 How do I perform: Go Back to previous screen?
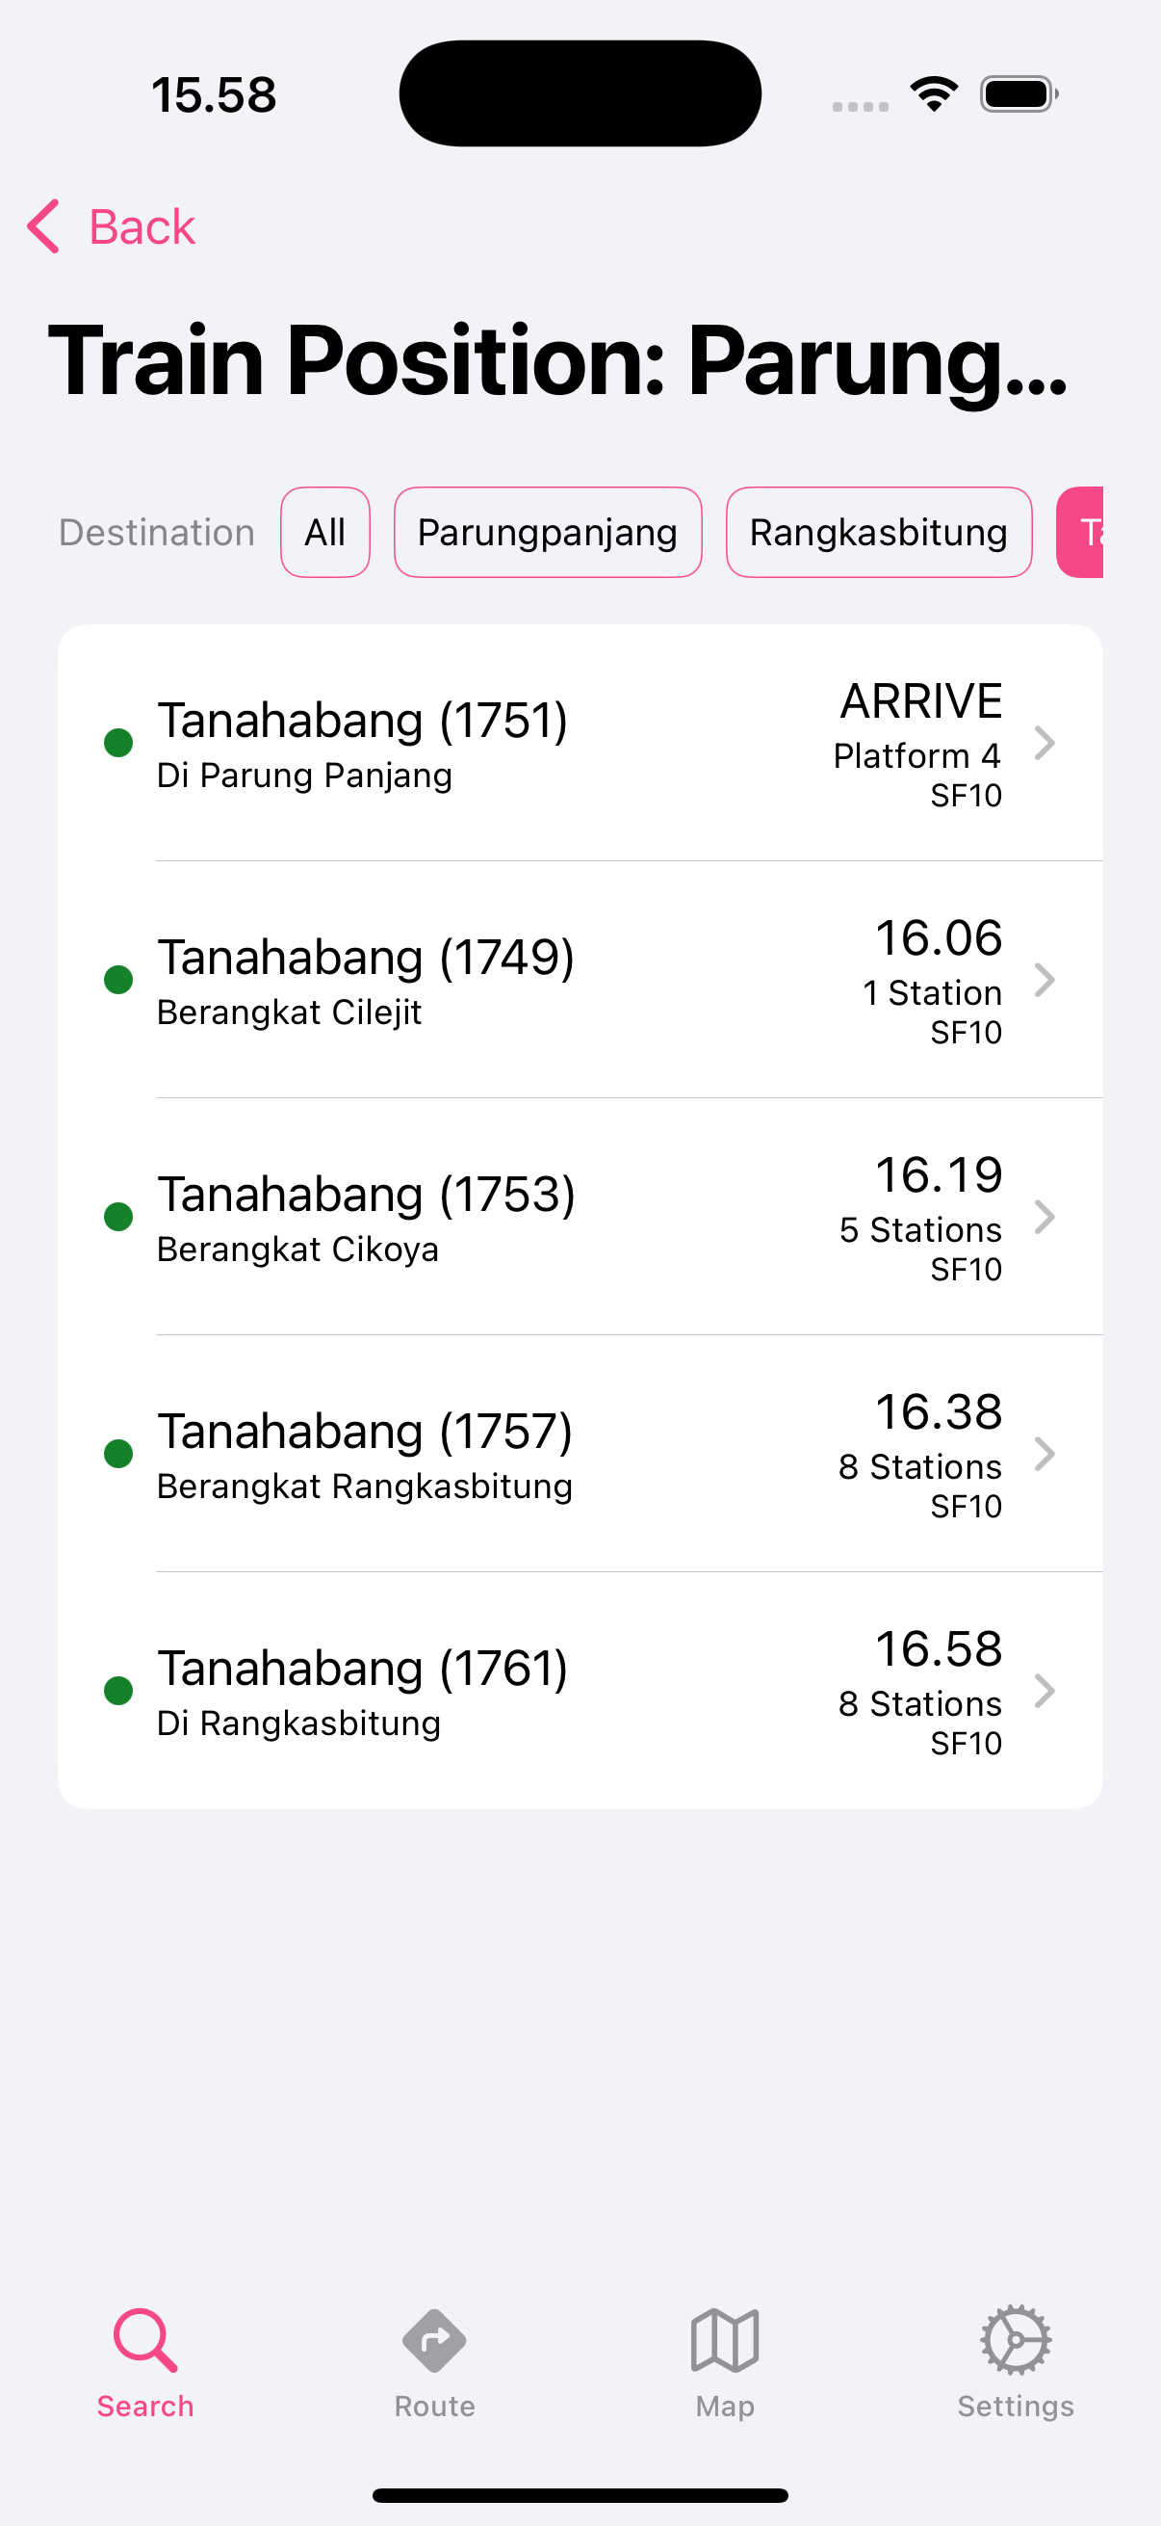click(111, 226)
